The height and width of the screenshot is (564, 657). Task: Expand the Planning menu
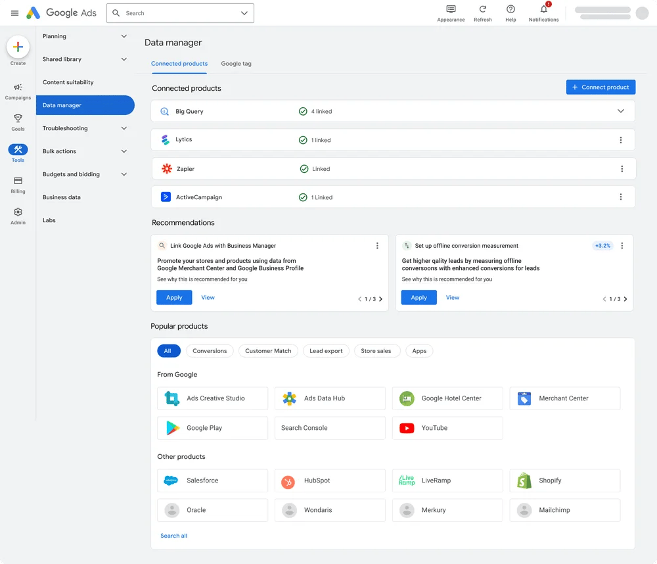pyautogui.click(x=124, y=36)
